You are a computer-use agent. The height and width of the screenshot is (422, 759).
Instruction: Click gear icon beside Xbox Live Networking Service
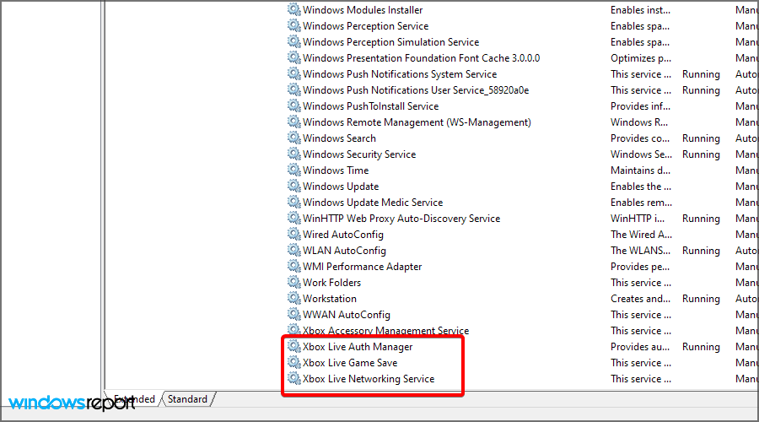293,378
